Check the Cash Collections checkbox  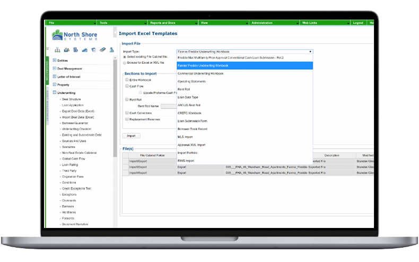[x=127, y=113]
